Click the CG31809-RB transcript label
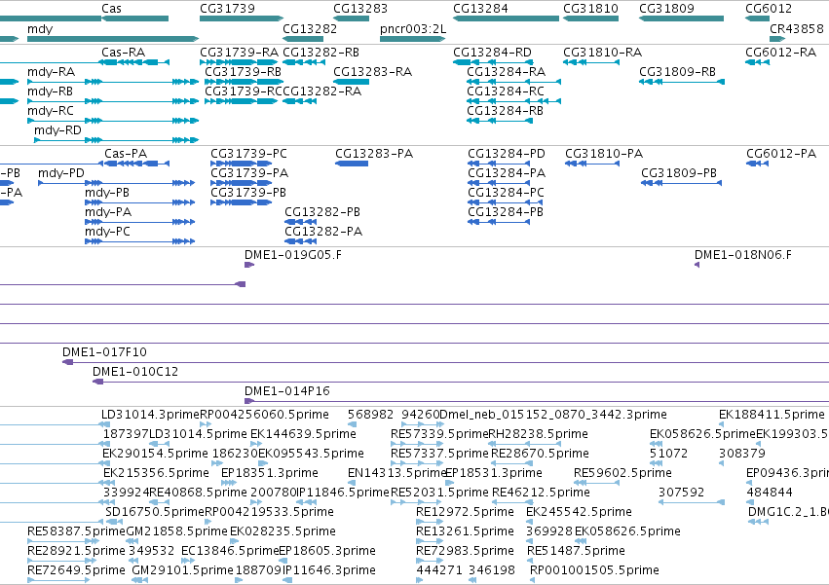This screenshot has height=585, width=829. click(x=677, y=72)
